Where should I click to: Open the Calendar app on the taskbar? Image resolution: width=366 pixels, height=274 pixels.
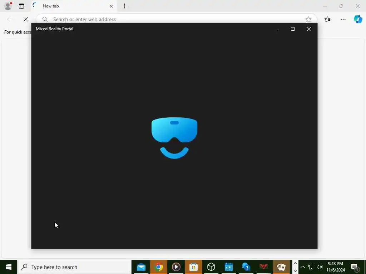point(228,267)
